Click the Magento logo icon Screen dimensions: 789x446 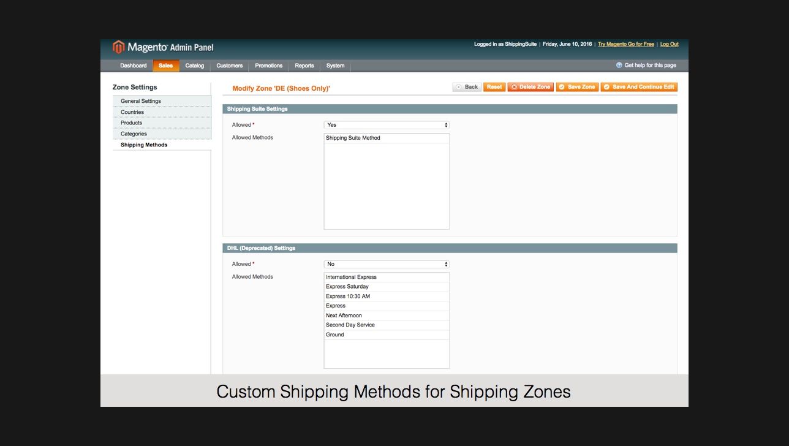(118, 47)
